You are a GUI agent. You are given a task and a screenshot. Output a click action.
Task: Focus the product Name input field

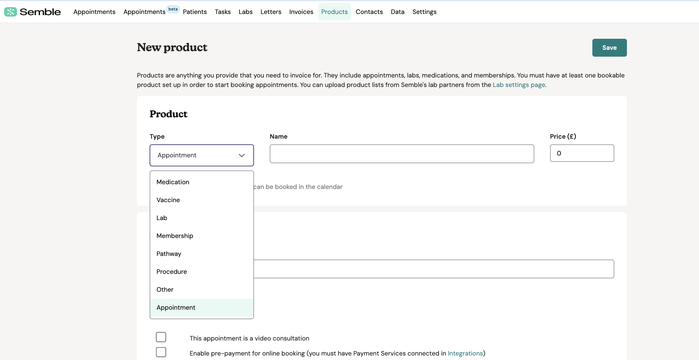[402, 154]
